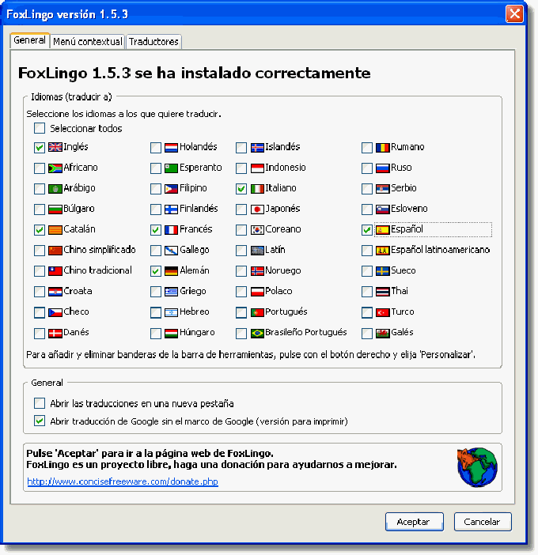Enable the Portugués language checkbox

click(x=241, y=312)
